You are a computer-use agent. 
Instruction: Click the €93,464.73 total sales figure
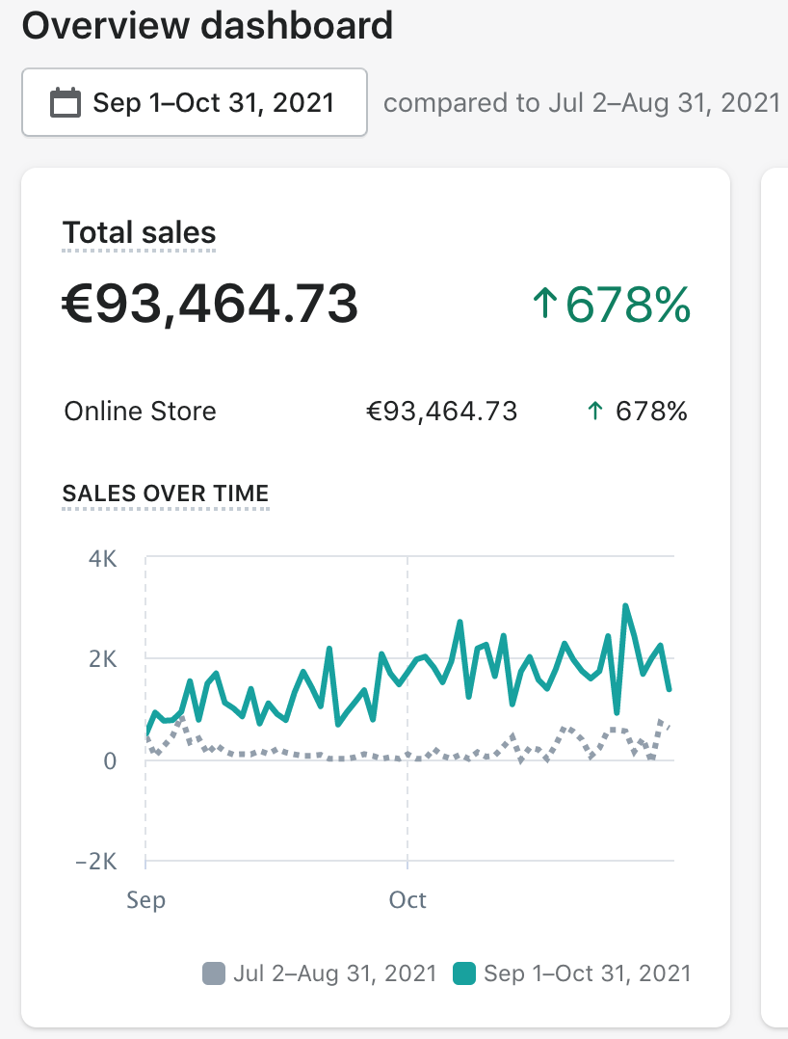210,304
